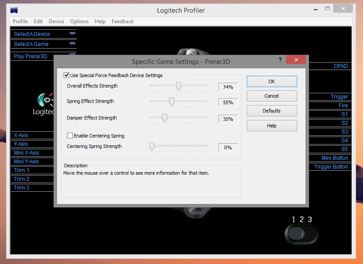363x264 pixels.
Task: Maximize the Logitech Profiler window
Action: click(327, 9)
